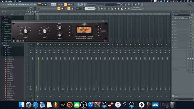Click the 1176 INPUT knob
The width and height of the screenshot is (194, 109).
[25, 31]
